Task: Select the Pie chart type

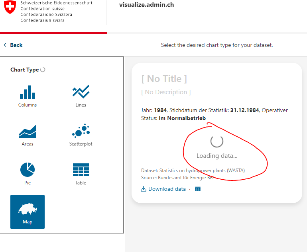Action: (x=28, y=174)
